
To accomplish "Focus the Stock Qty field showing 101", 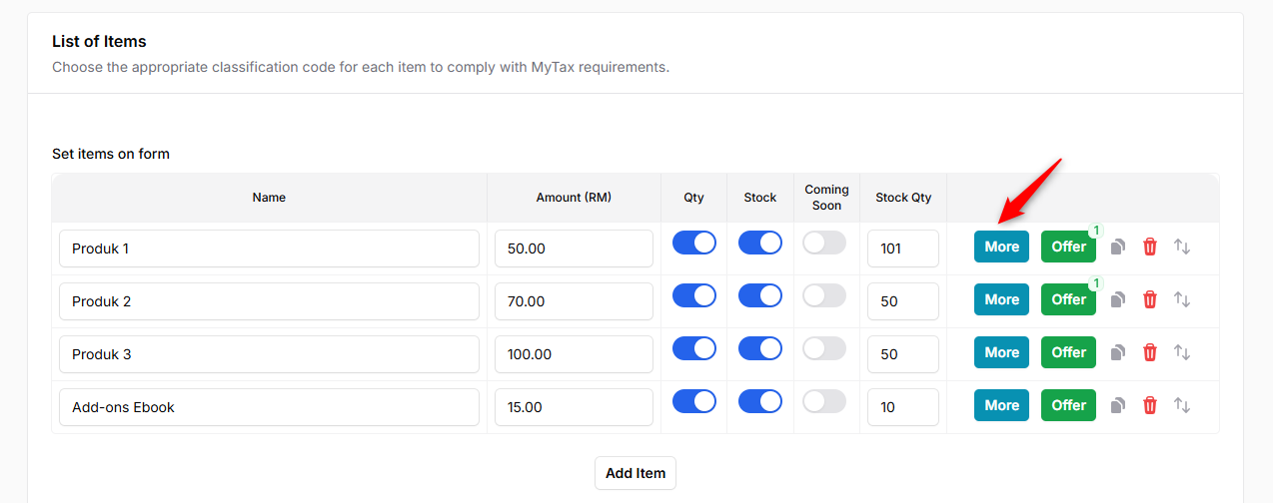I will (903, 249).
